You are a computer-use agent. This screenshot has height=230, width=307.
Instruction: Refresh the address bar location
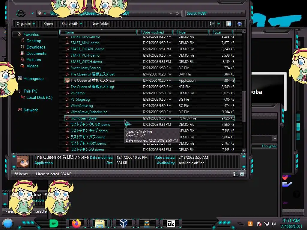177,13
